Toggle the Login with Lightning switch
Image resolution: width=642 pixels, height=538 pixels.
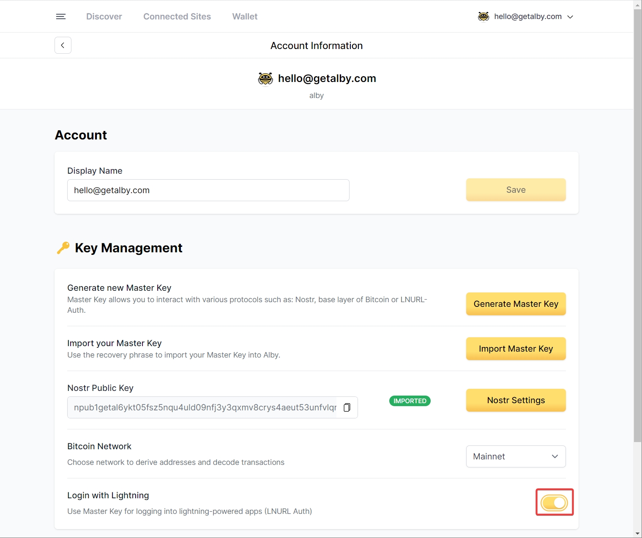[x=554, y=502]
